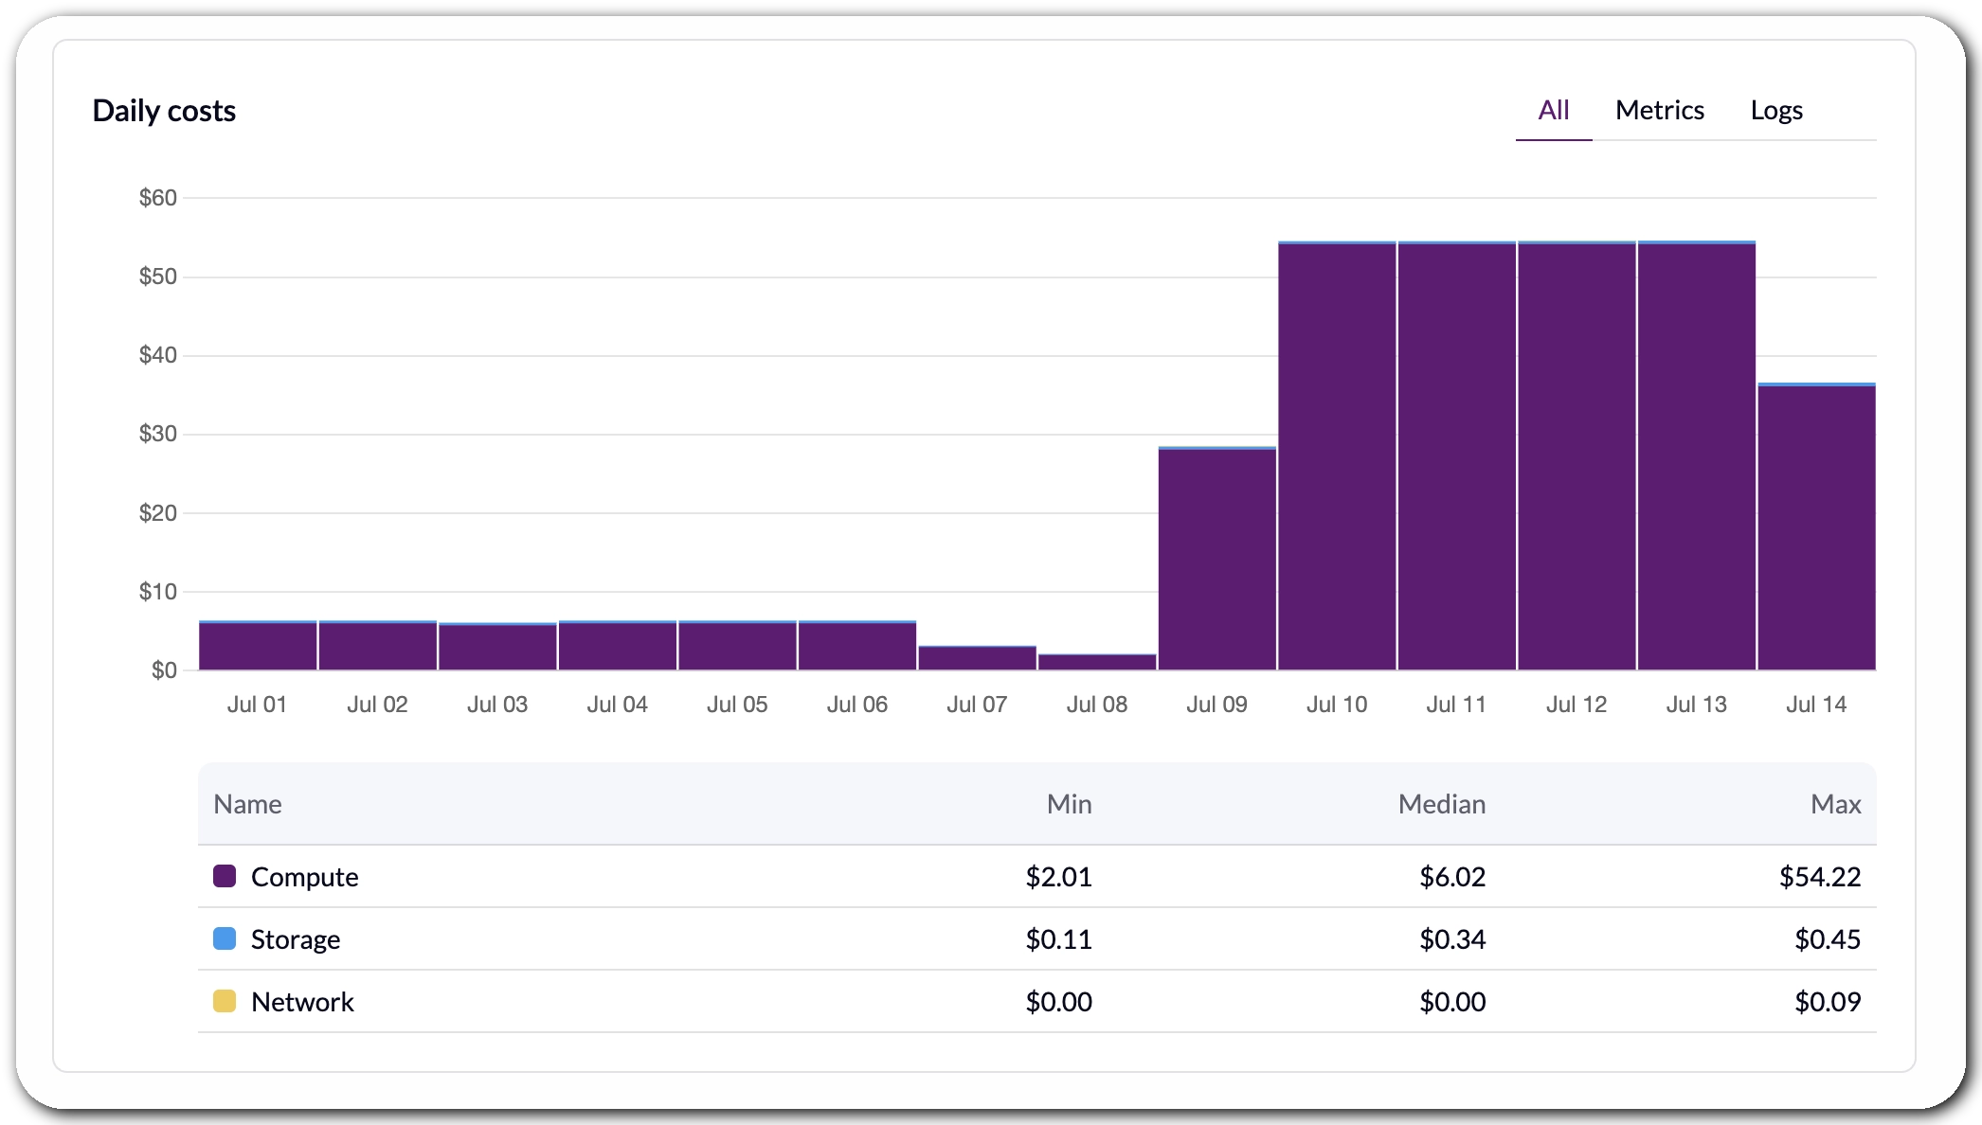Click the purple Compute legend swatch
This screenshot has width=1982, height=1125.
(225, 876)
